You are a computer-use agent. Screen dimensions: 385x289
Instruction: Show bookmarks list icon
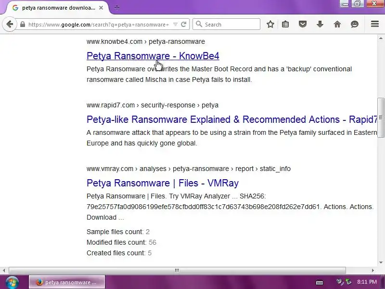pos(285,24)
